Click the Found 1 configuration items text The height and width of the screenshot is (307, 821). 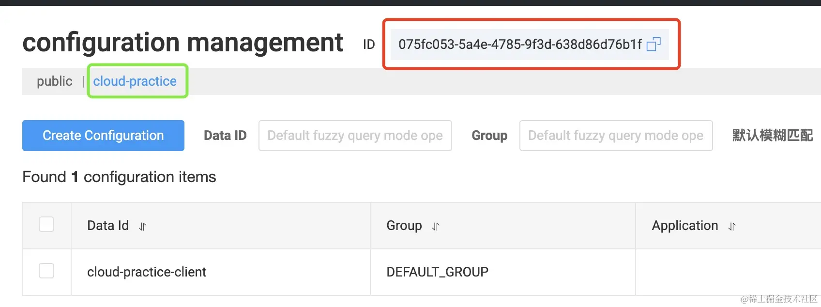(119, 177)
